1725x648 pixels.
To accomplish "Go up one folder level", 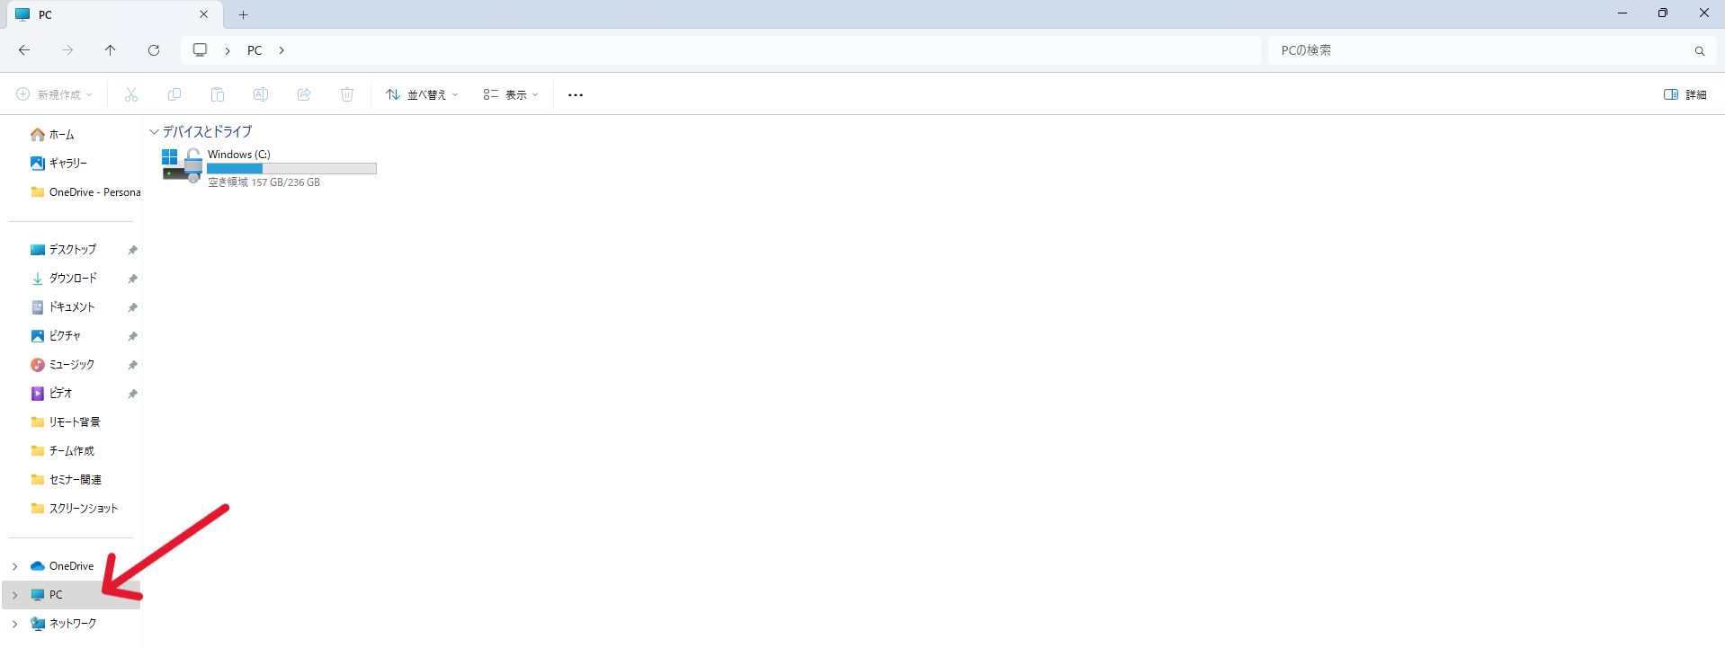I will coord(111,50).
